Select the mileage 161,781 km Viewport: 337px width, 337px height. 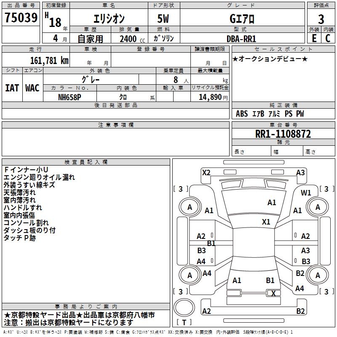[49, 61]
